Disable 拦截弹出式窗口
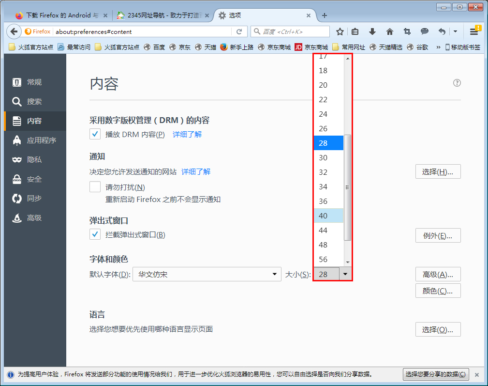The height and width of the screenshot is (386, 488). coord(95,234)
